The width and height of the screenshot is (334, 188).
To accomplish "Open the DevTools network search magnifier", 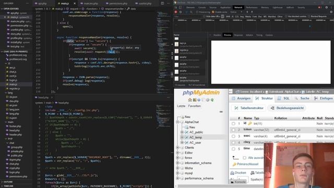I will click(191, 12).
